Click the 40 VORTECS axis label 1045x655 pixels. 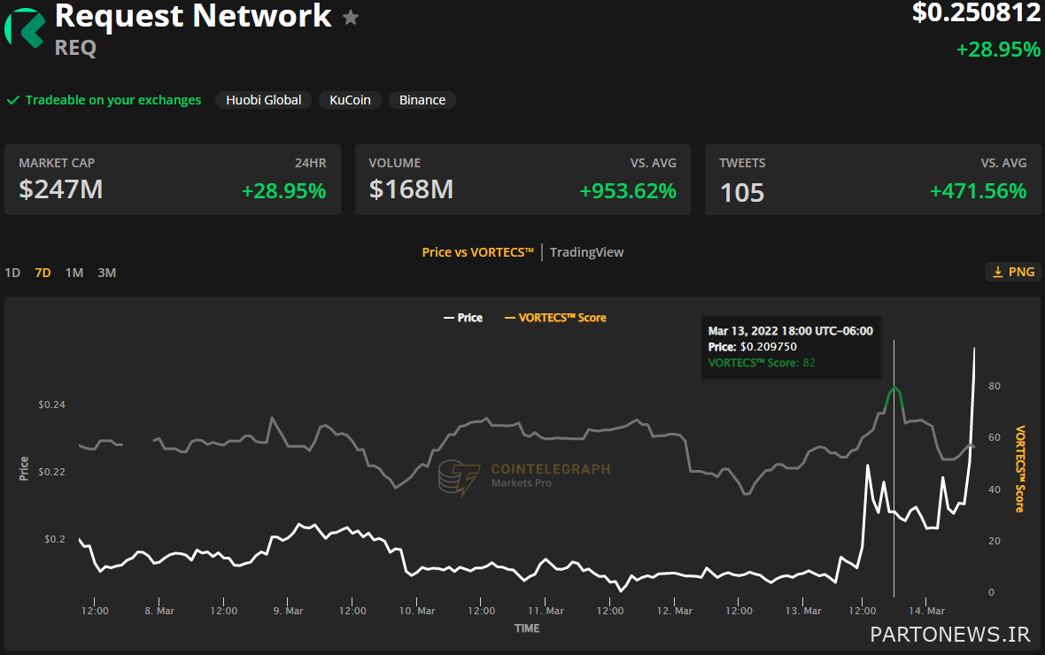coord(995,489)
